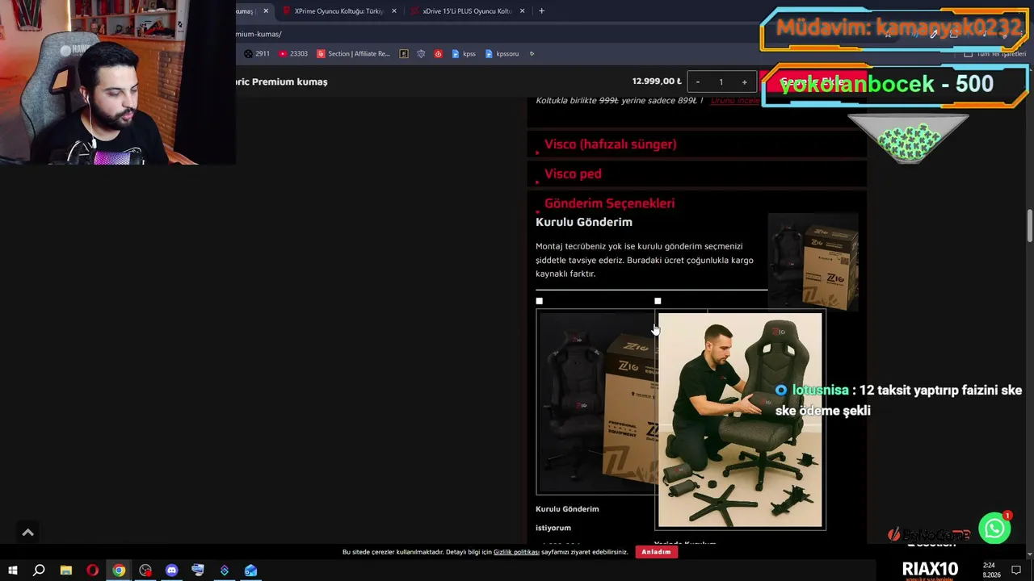Close the xDrive 15'Li PLUS tab
Viewport: 1034px width, 581px height.
(523, 11)
